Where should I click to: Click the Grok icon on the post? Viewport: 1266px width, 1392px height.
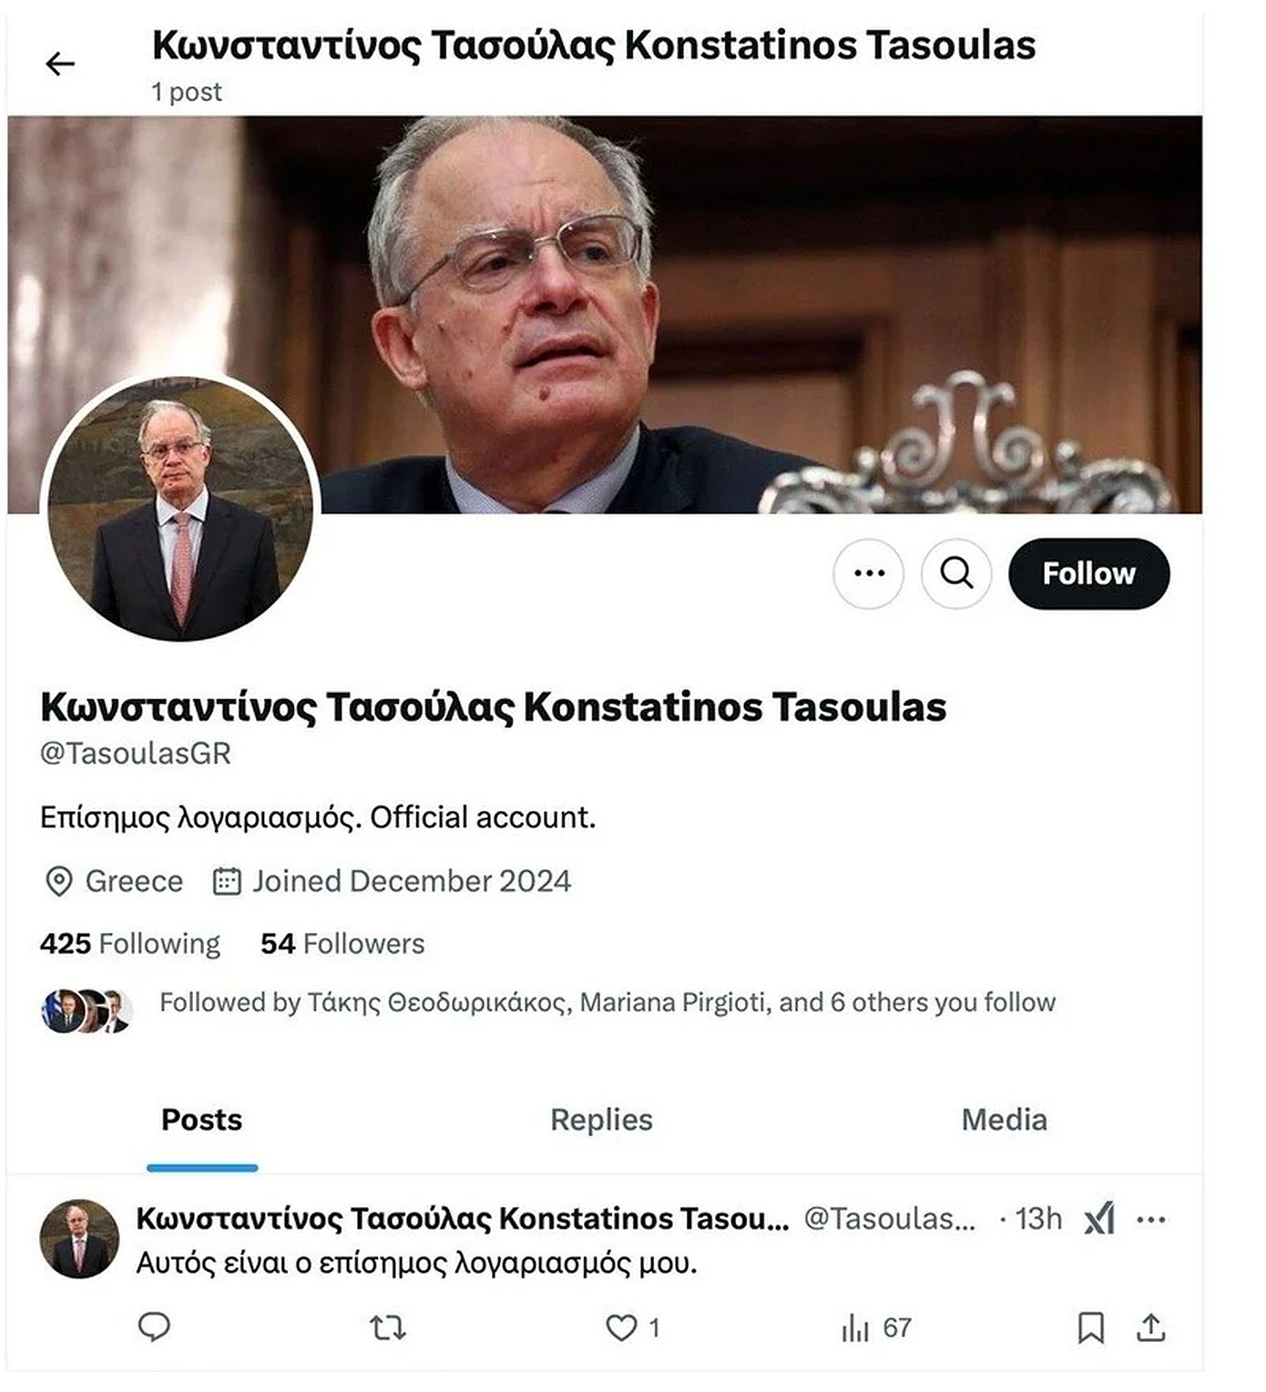(1099, 1219)
